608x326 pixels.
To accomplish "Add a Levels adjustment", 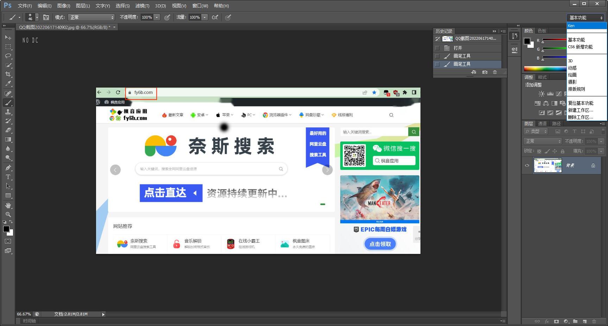I will coord(550,94).
